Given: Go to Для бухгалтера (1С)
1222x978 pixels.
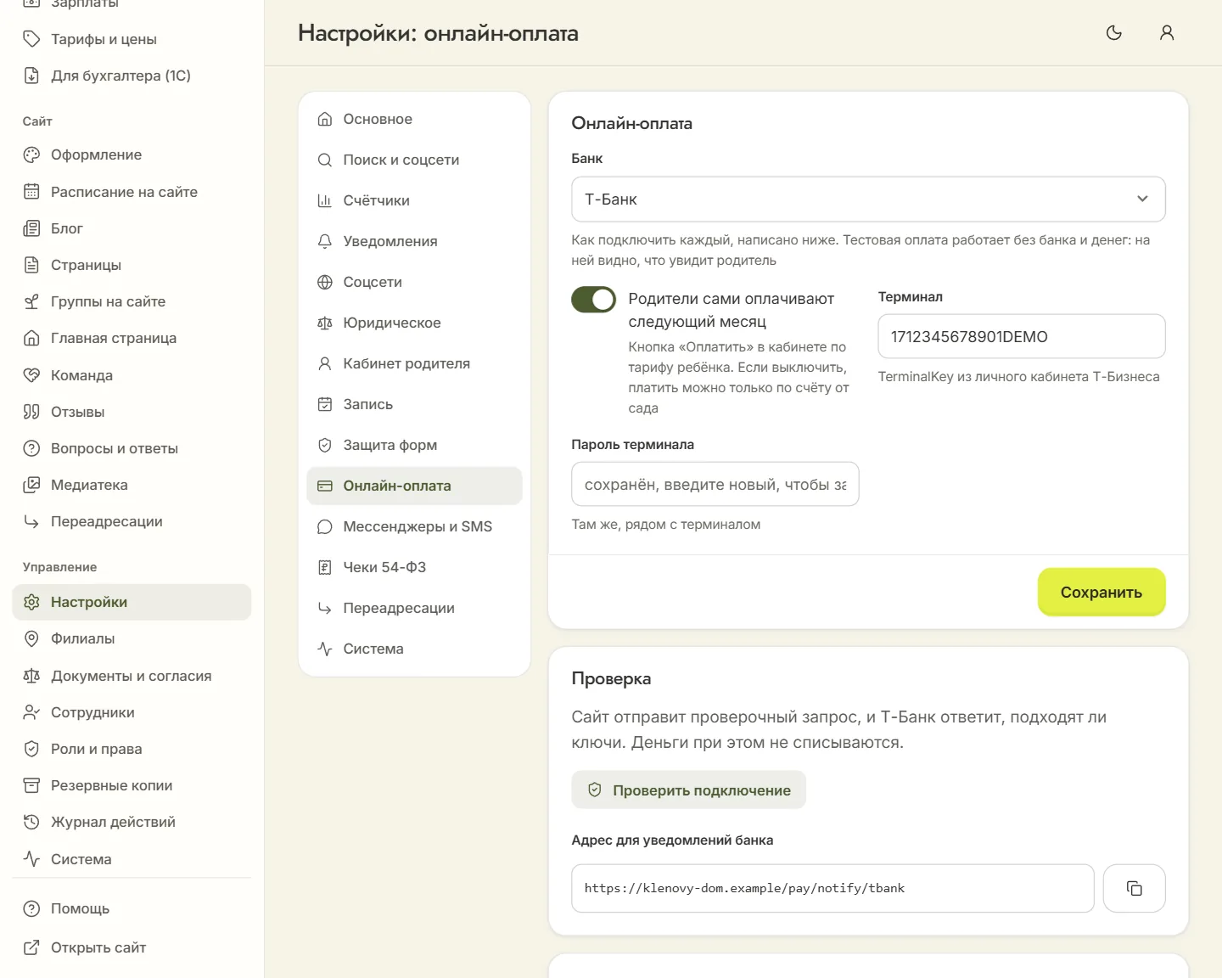Looking at the screenshot, I should click(132, 76).
